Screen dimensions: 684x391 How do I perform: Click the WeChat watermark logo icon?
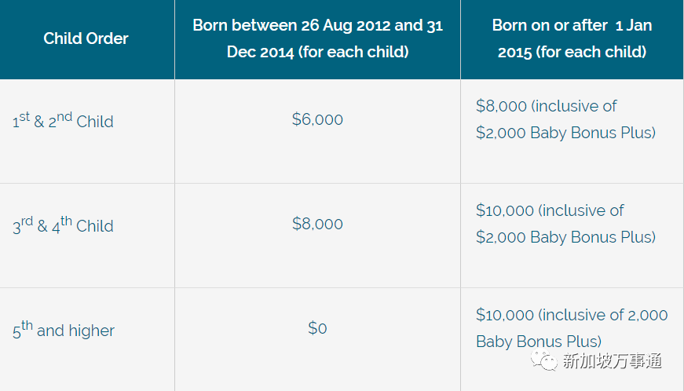click(x=544, y=360)
